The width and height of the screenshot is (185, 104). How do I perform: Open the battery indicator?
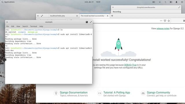(x=171, y=2)
